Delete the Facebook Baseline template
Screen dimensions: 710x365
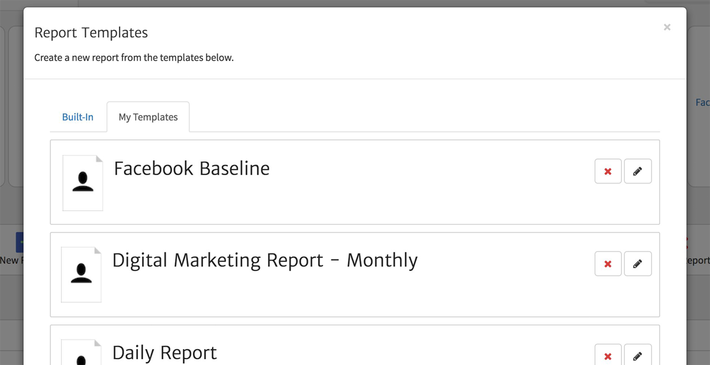(x=608, y=172)
